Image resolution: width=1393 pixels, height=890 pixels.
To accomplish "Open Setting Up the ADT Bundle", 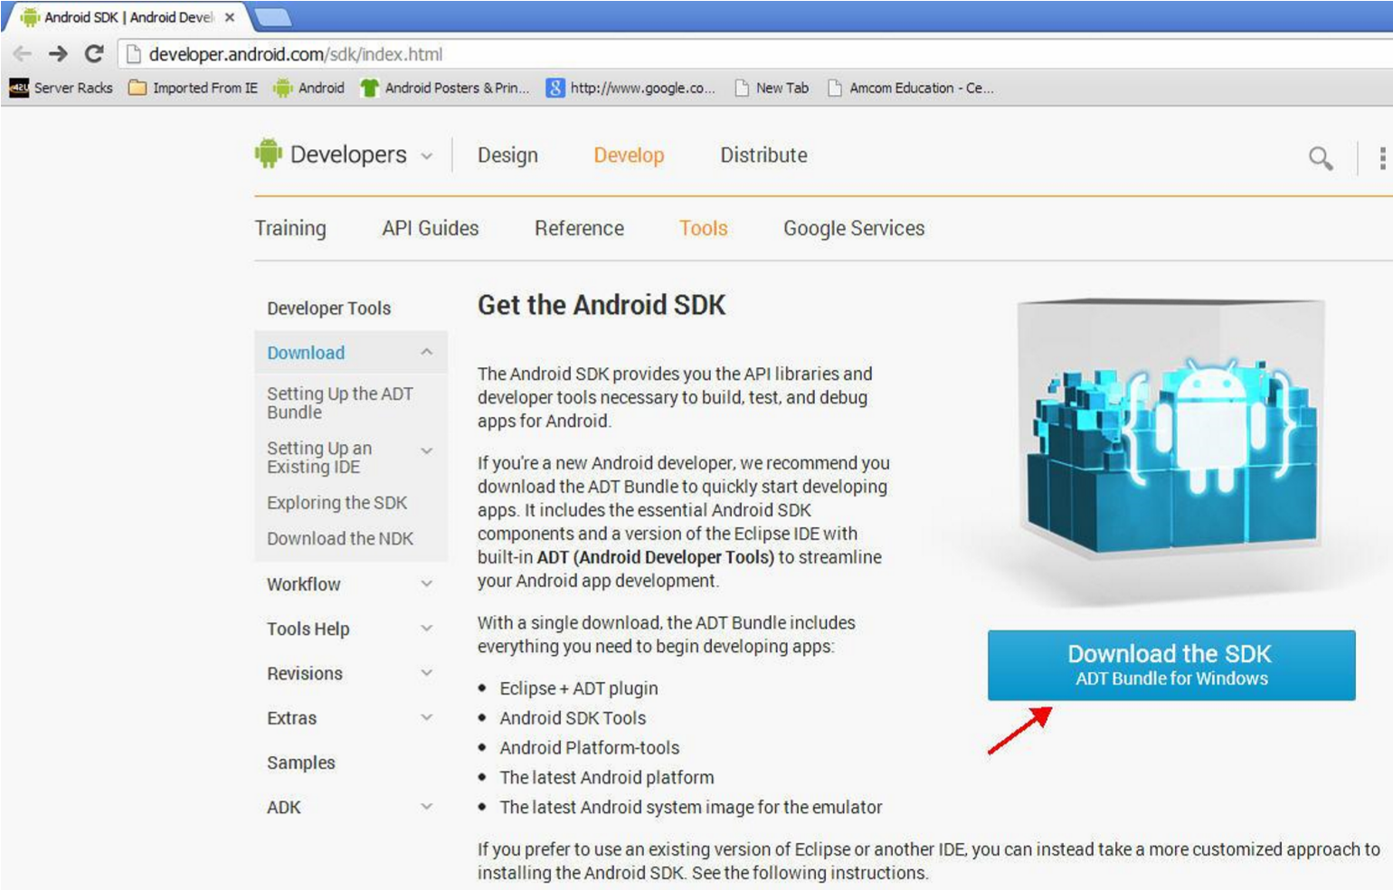I will point(340,402).
